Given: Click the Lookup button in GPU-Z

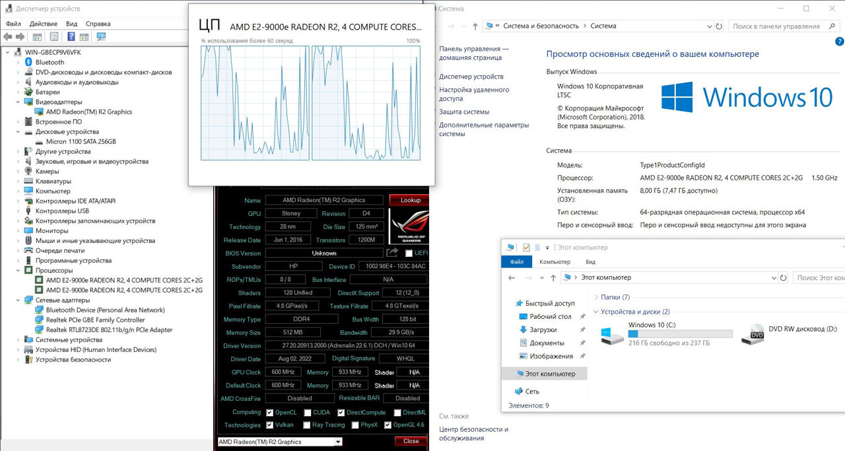Looking at the screenshot, I should point(409,200).
